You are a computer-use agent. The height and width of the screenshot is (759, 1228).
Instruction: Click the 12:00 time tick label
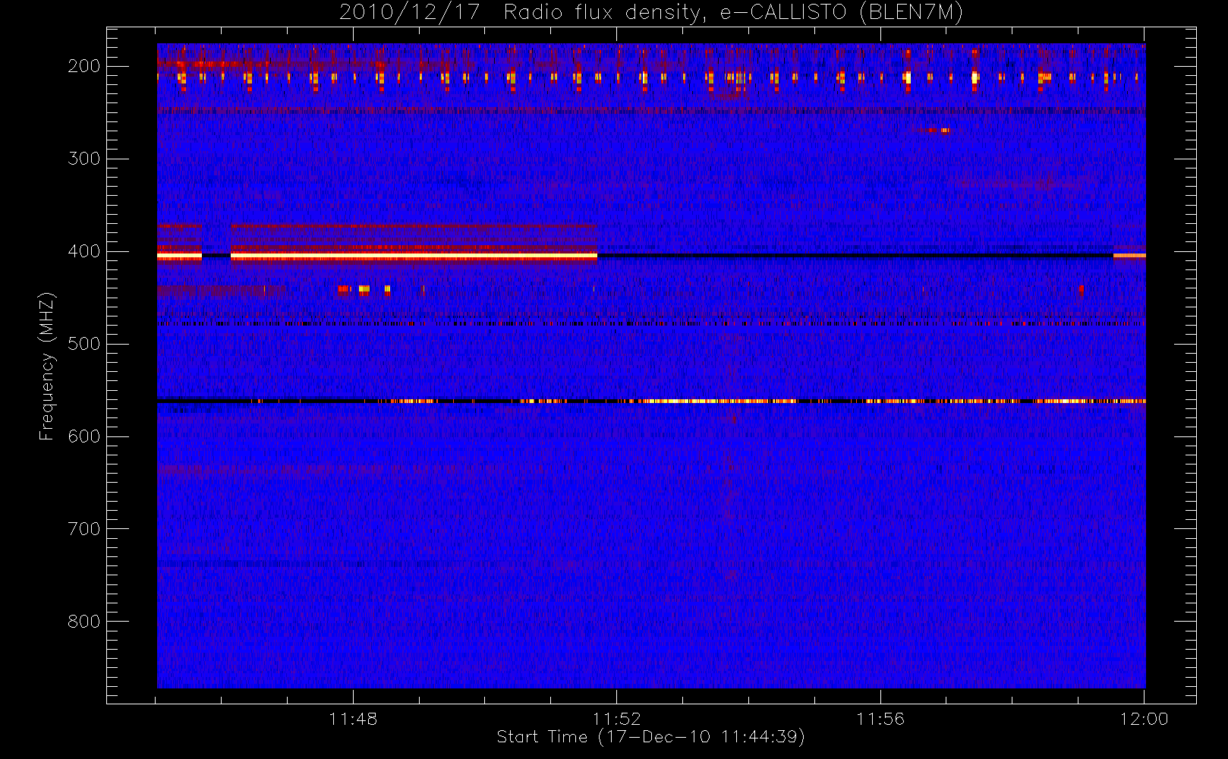1144,719
